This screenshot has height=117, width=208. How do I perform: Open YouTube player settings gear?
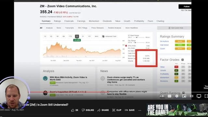(177, 96)
